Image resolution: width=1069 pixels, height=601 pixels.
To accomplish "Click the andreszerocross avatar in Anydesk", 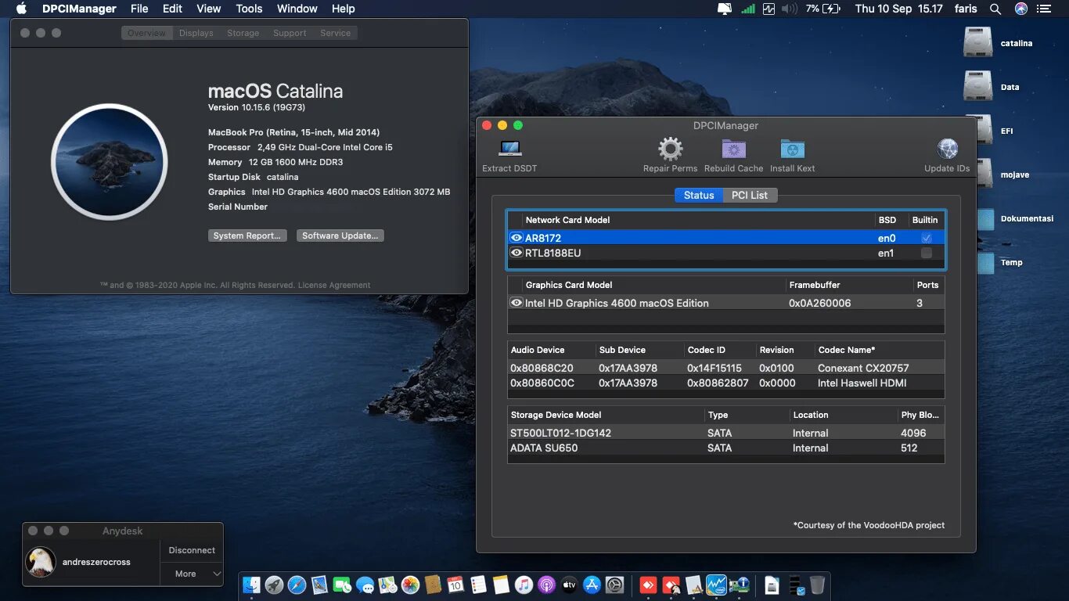I will click(41, 562).
